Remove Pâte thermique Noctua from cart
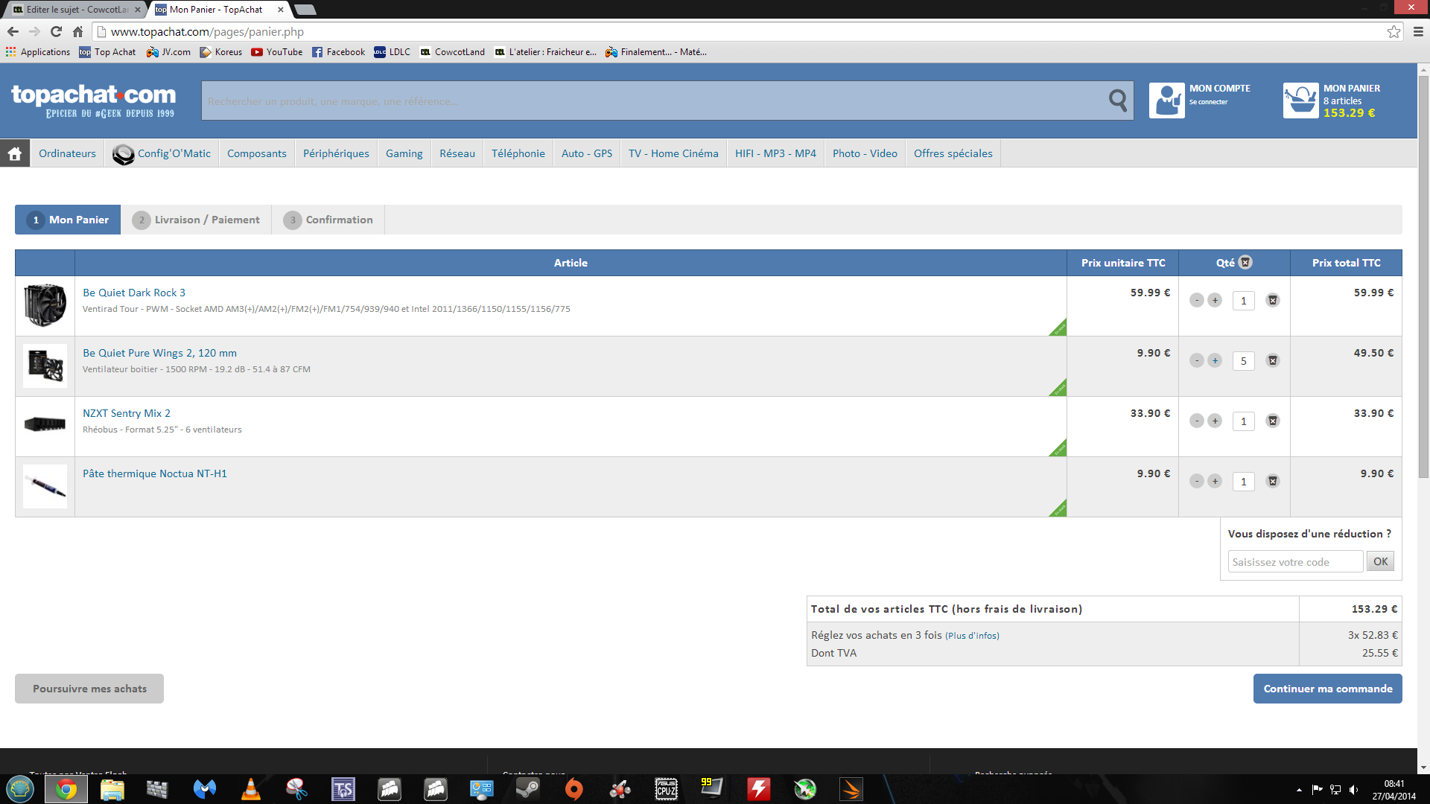Screen dimensions: 1430x804 pyautogui.click(x=1273, y=481)
